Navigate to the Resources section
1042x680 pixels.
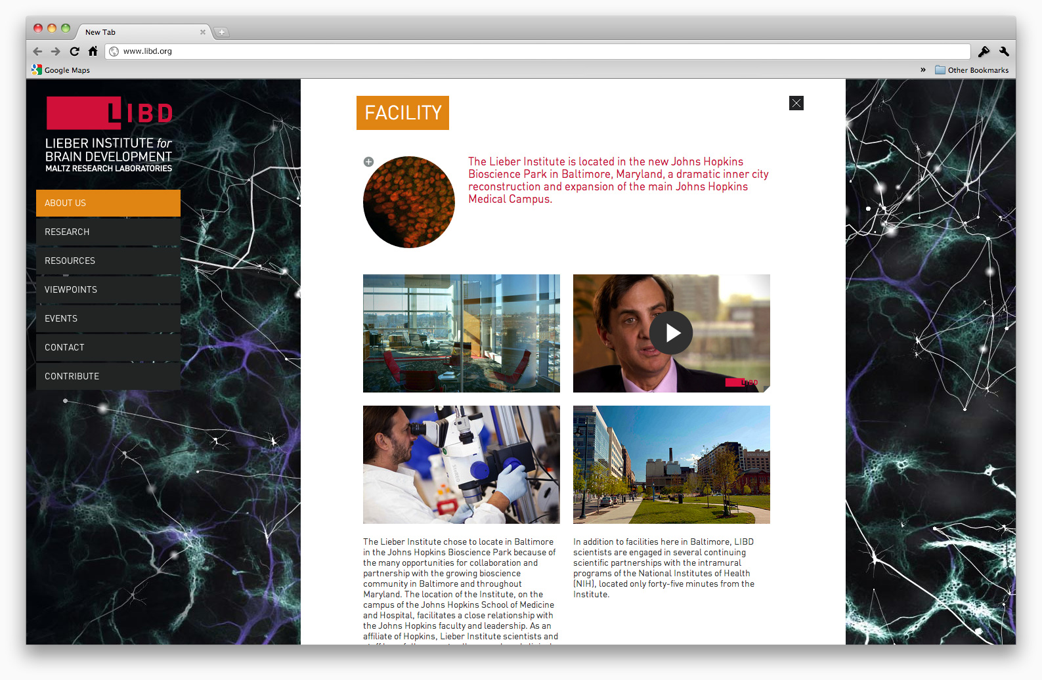pos(108,261)
